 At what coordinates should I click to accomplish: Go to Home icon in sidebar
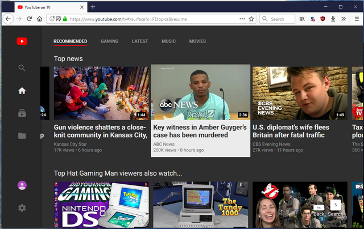[22, 91]
